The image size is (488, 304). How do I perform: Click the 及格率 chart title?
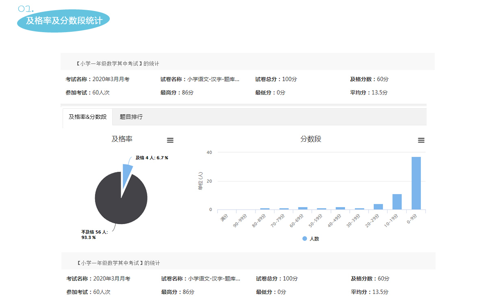[122, 139]
